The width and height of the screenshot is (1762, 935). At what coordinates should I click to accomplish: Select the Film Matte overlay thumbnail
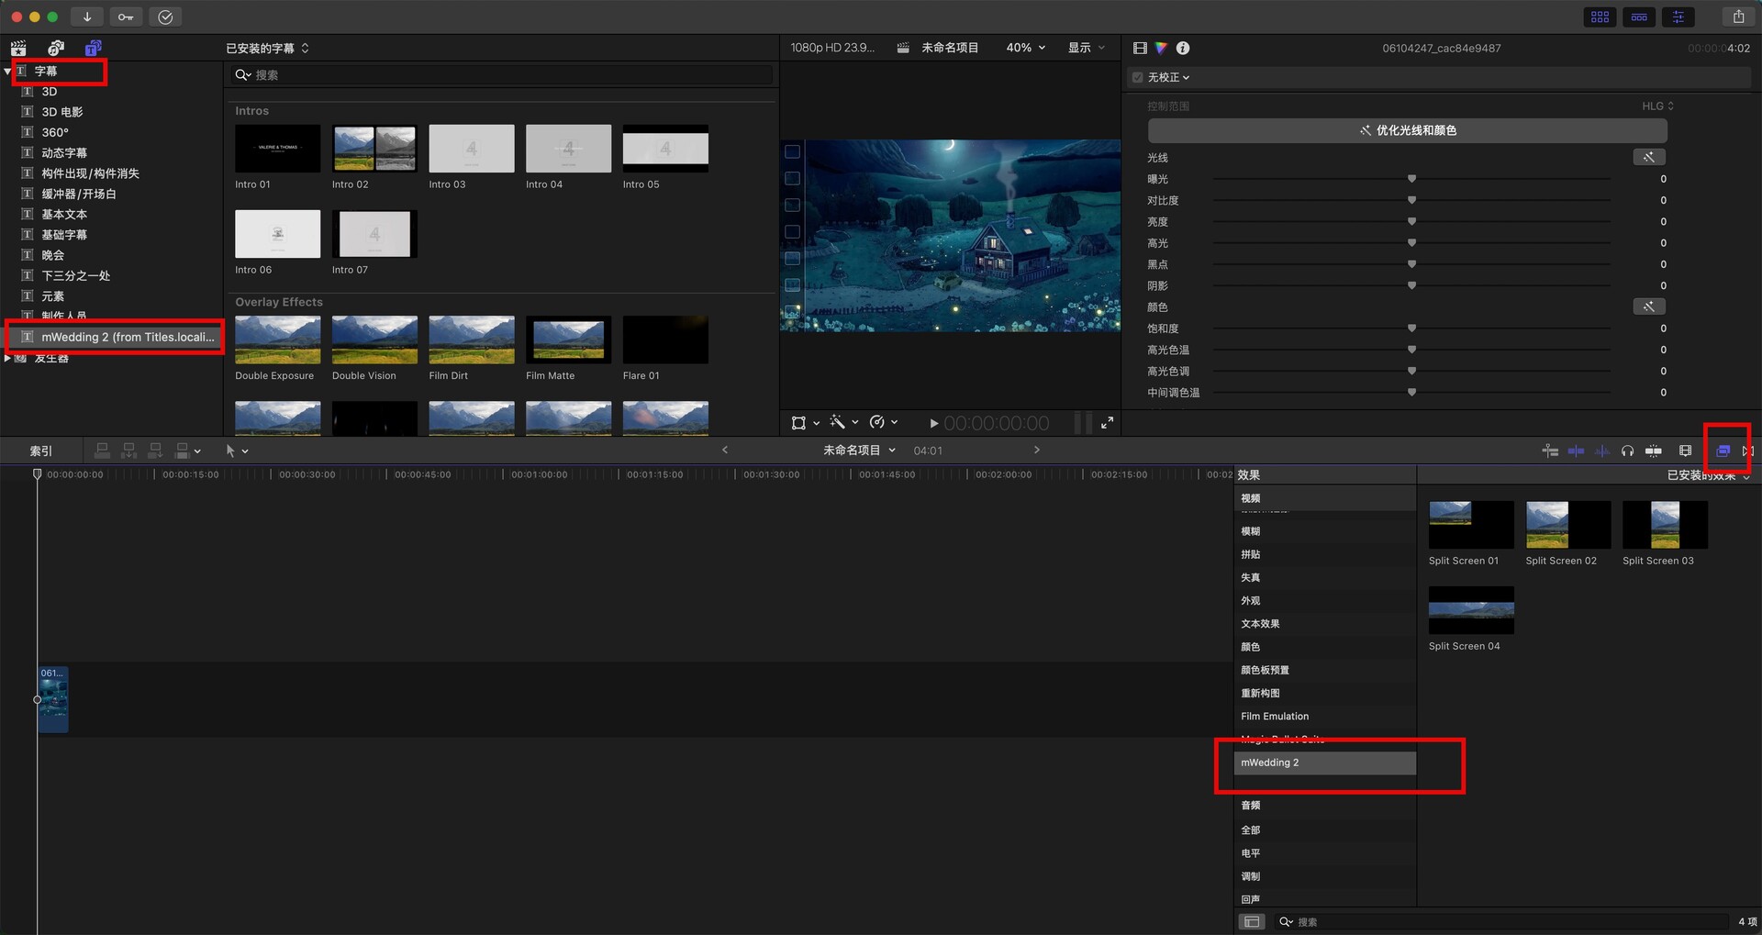pos(568,339)
